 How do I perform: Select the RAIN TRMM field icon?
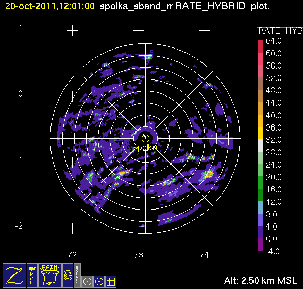50,276
